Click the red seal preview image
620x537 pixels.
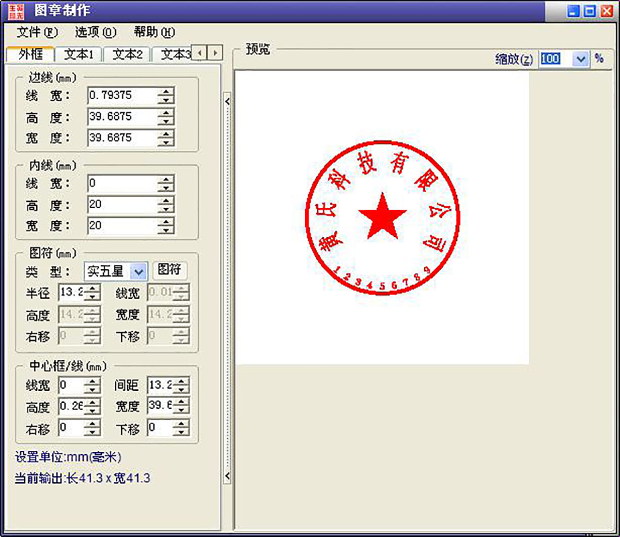click(382, 218)
